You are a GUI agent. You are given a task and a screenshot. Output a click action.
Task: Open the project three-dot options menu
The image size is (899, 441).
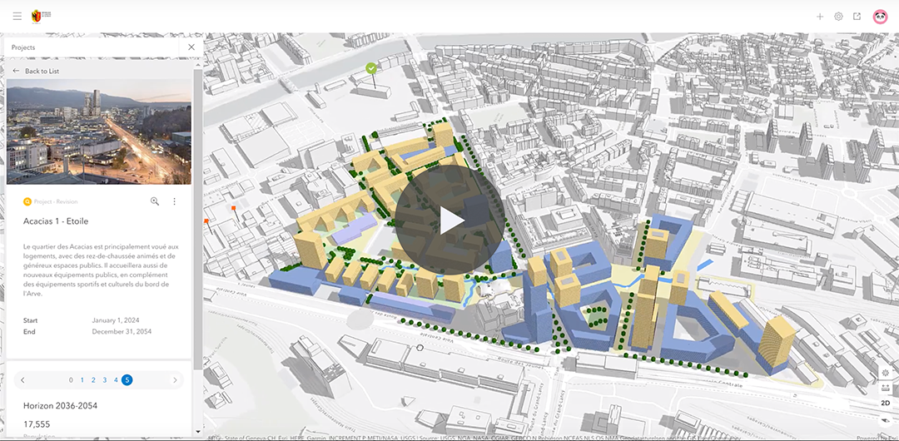174,201
